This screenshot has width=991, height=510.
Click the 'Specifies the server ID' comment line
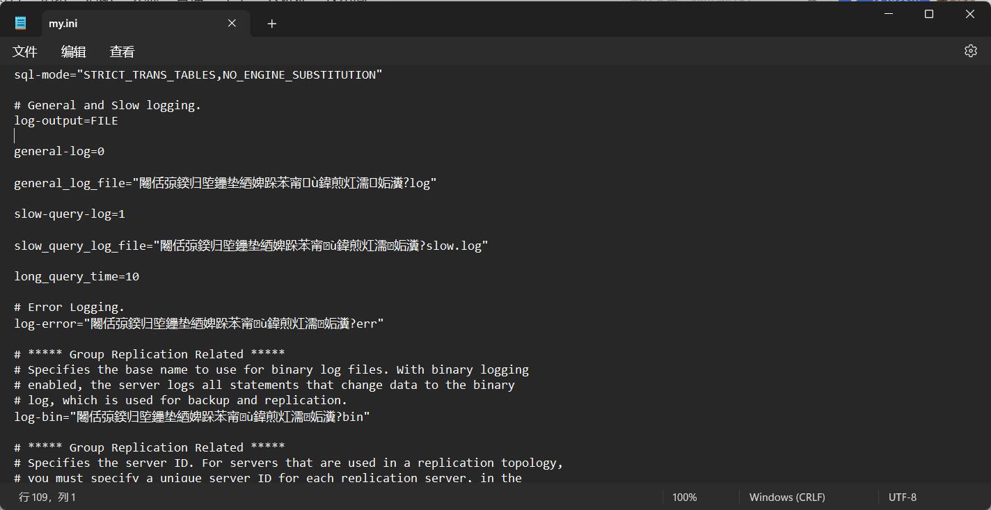click(x=289, y=463)
